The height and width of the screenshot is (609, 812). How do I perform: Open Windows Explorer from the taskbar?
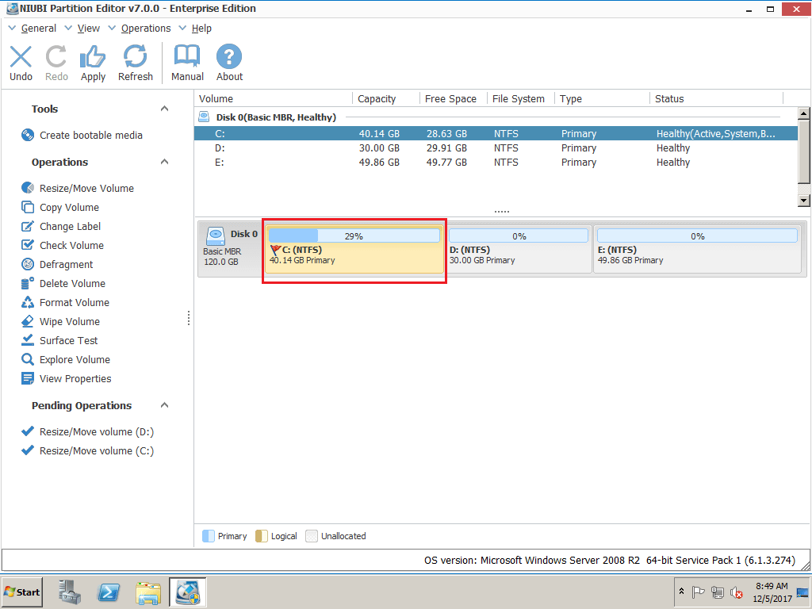click(148, 592)
